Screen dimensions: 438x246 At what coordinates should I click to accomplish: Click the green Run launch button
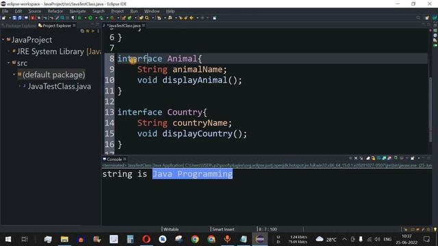90,18
